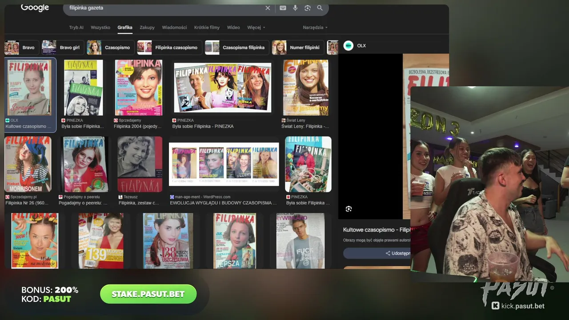Click Sprzedajemy.pl source link
The height and width of the screenshot is (320, 569).
click(24, 197)
